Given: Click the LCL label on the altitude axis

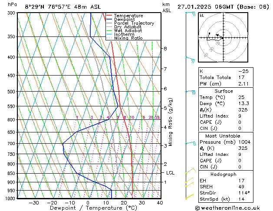Looking at the screenshot, I should click(x=170, y=173).
